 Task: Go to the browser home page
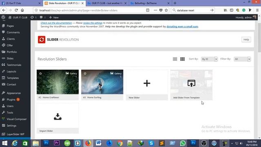click(22, 10)
